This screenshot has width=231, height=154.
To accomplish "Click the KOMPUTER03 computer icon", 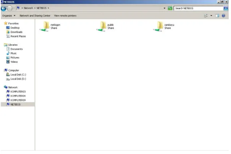I will coord(8,92).
